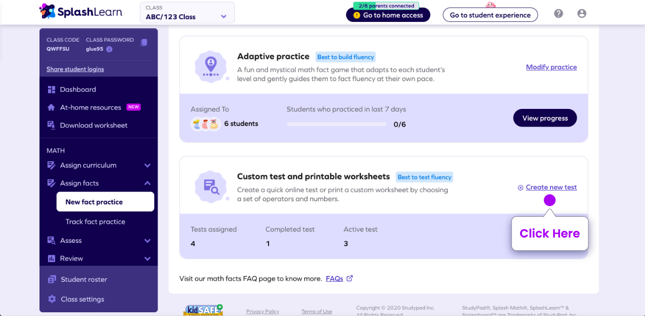Select Track fact practice menu item

point(95,222)
